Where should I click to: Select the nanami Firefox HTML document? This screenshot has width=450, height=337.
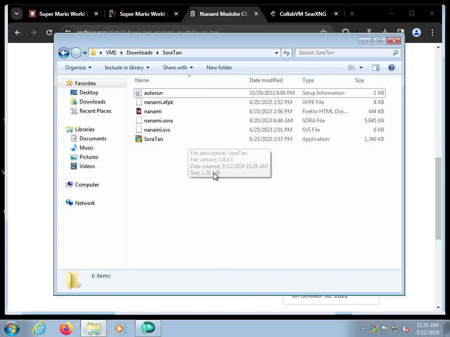coord(259,111)
